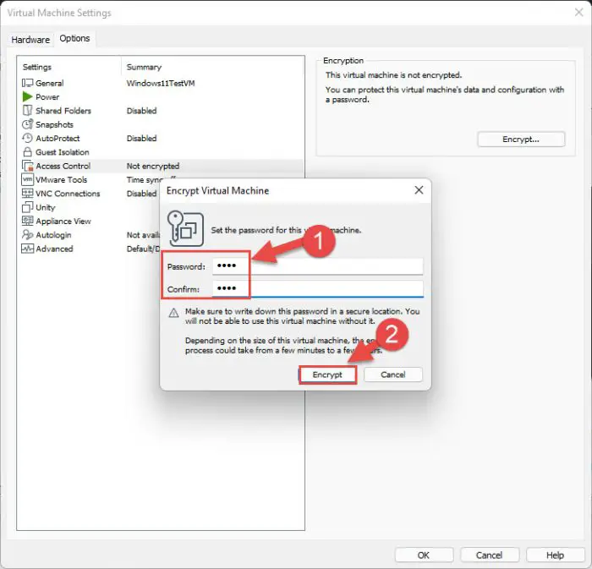This screenshot has width=592, height=569.
Task: Select the Access Control icon
Action: (x=27, y=166)
